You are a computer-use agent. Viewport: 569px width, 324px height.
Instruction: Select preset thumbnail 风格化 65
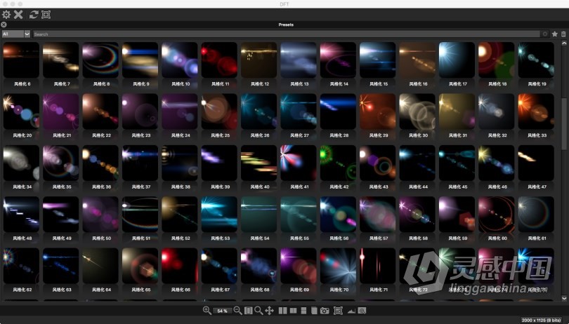140,266
